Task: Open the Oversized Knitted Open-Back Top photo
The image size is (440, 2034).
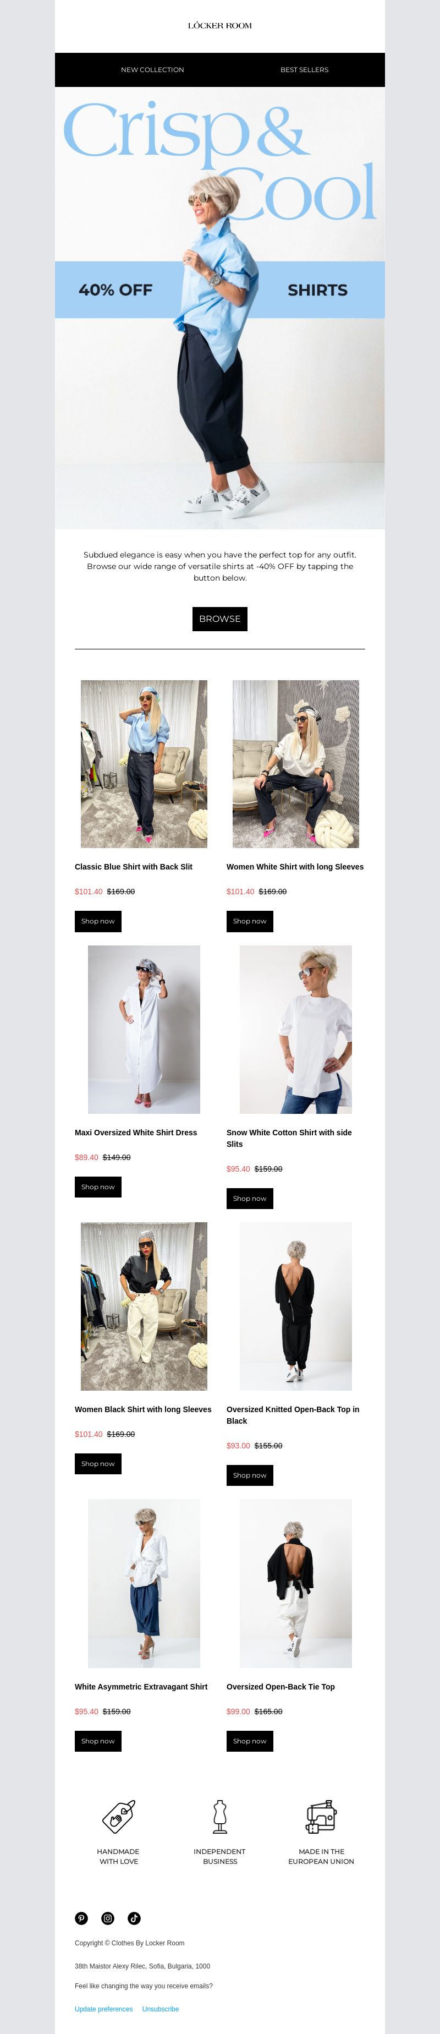Action: (x=296, y=1306)
